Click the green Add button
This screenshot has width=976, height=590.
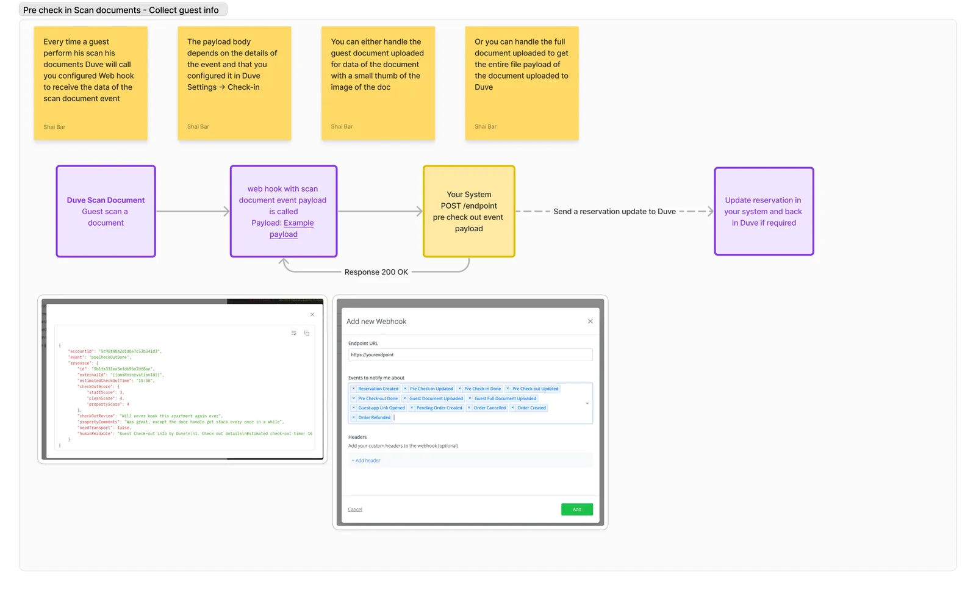coord(577,509)
